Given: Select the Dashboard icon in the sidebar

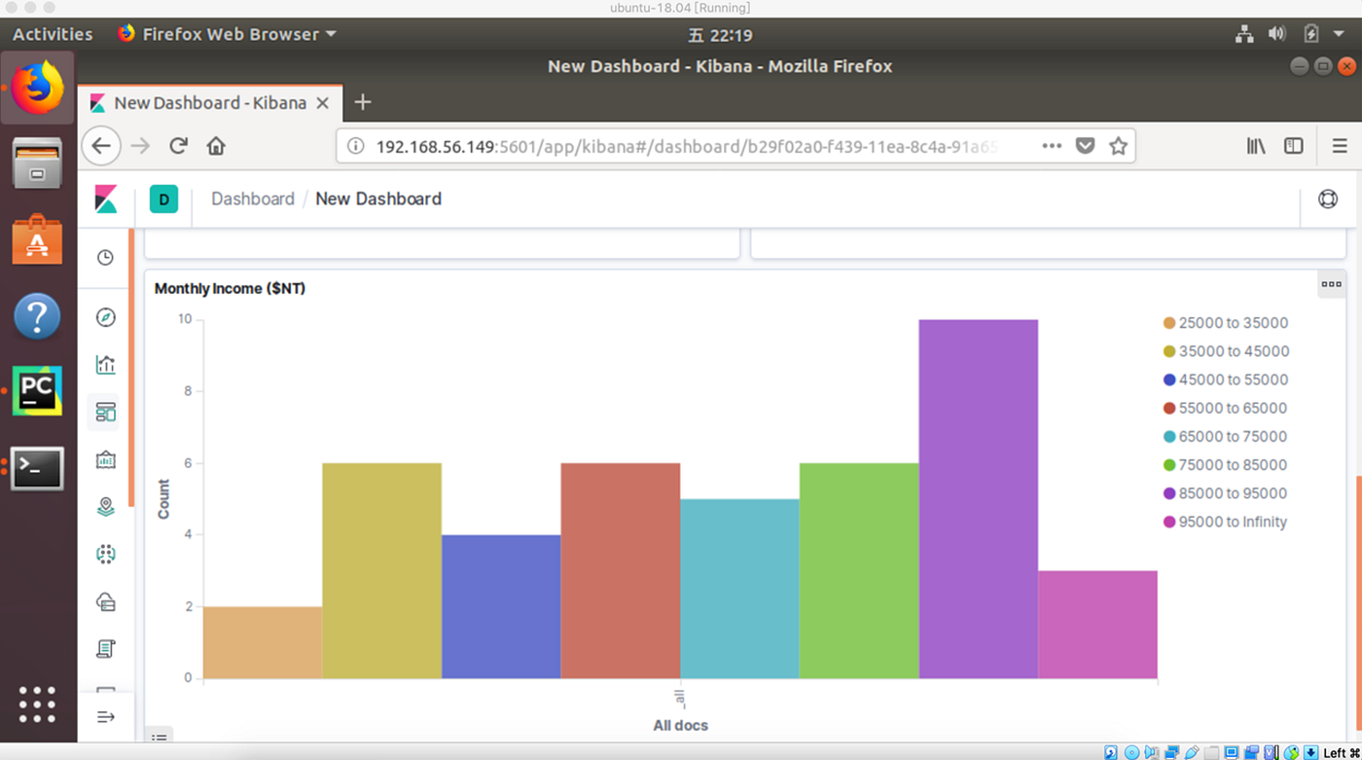Looking at the screenshot, I should (x=105, y=412).
